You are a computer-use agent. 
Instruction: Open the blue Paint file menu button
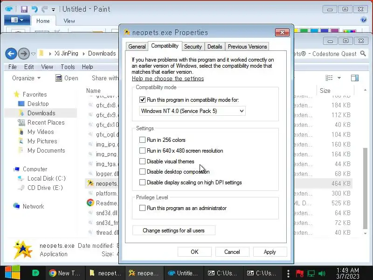(17, 20)
